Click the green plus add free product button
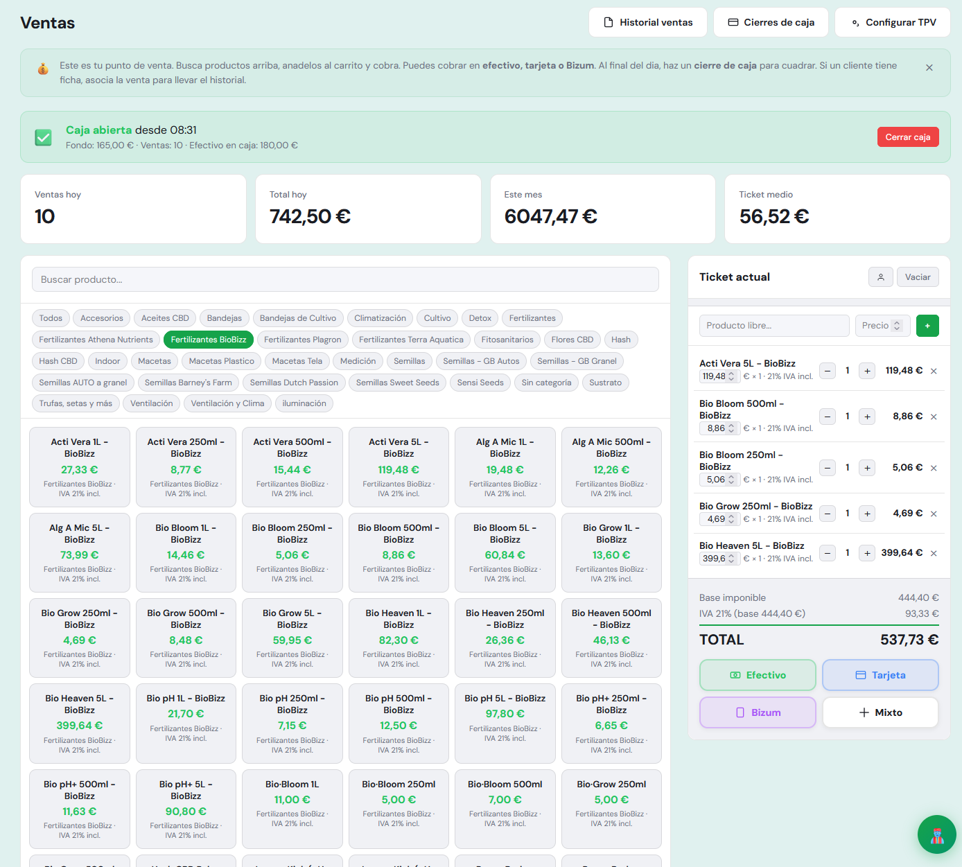The image size is (962, 867). pos(927,326)
